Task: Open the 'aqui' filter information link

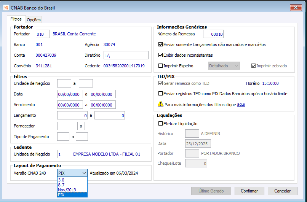Action: click(x=241, y=104)
